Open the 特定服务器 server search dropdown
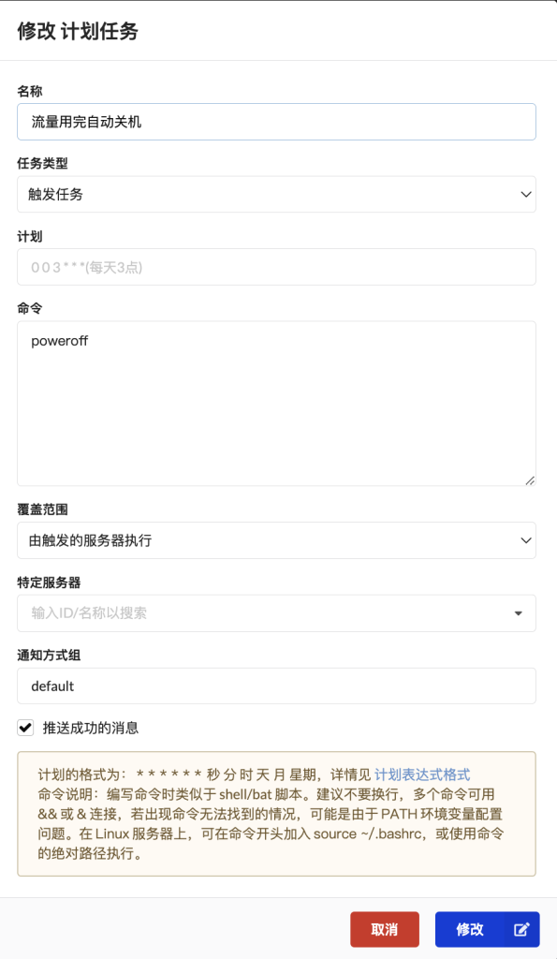The width and height of the screenshot is (557, 959). click(278, 613)
